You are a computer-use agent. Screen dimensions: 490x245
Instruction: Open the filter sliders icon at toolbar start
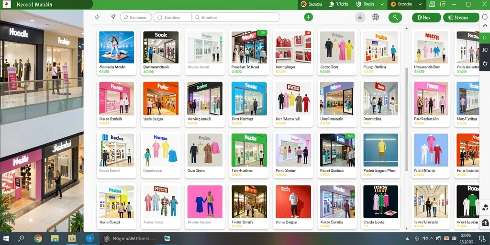[x=97, y=18]
